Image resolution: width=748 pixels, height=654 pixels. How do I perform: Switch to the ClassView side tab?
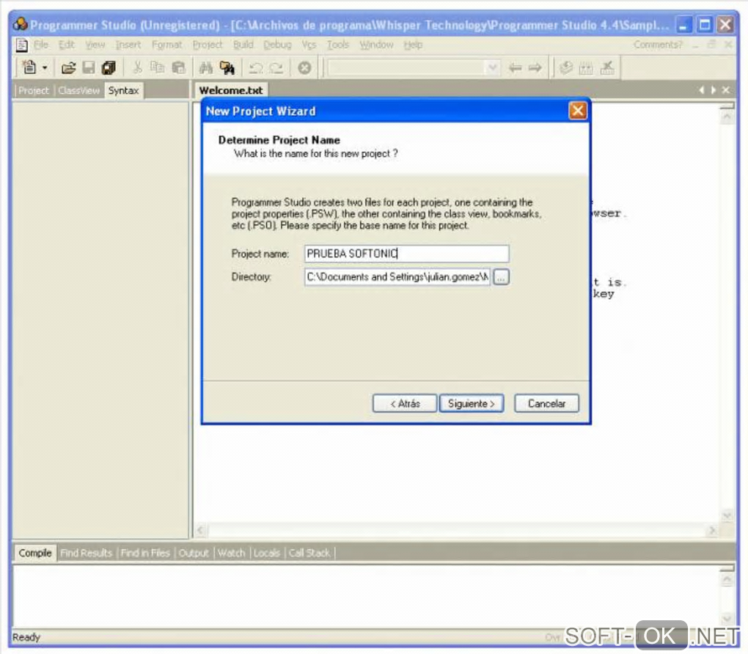[78, 91]
